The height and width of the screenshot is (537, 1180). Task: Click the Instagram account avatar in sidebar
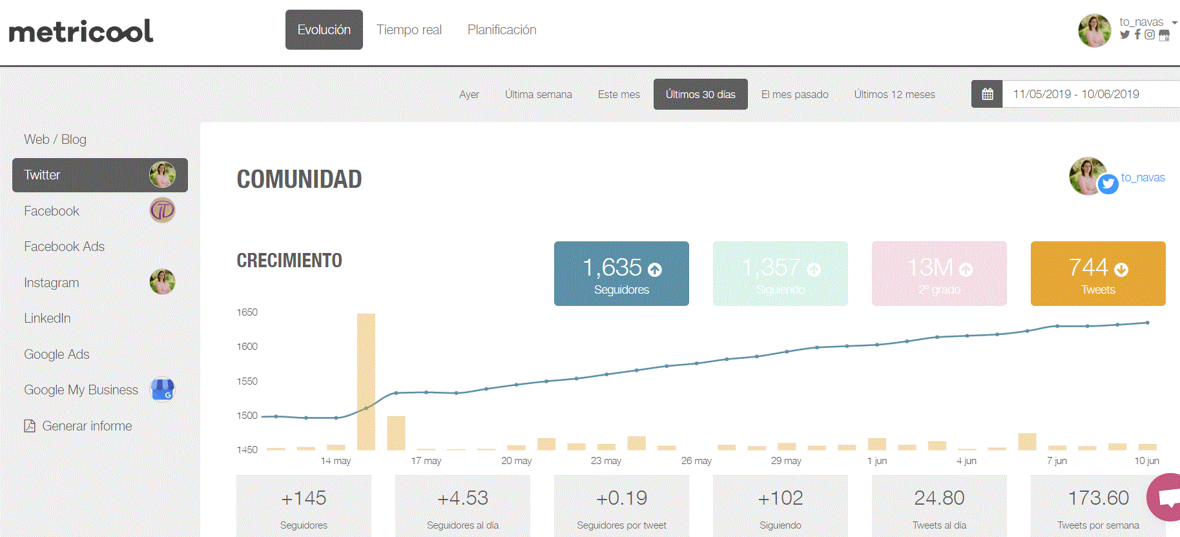tap(162, 282)
